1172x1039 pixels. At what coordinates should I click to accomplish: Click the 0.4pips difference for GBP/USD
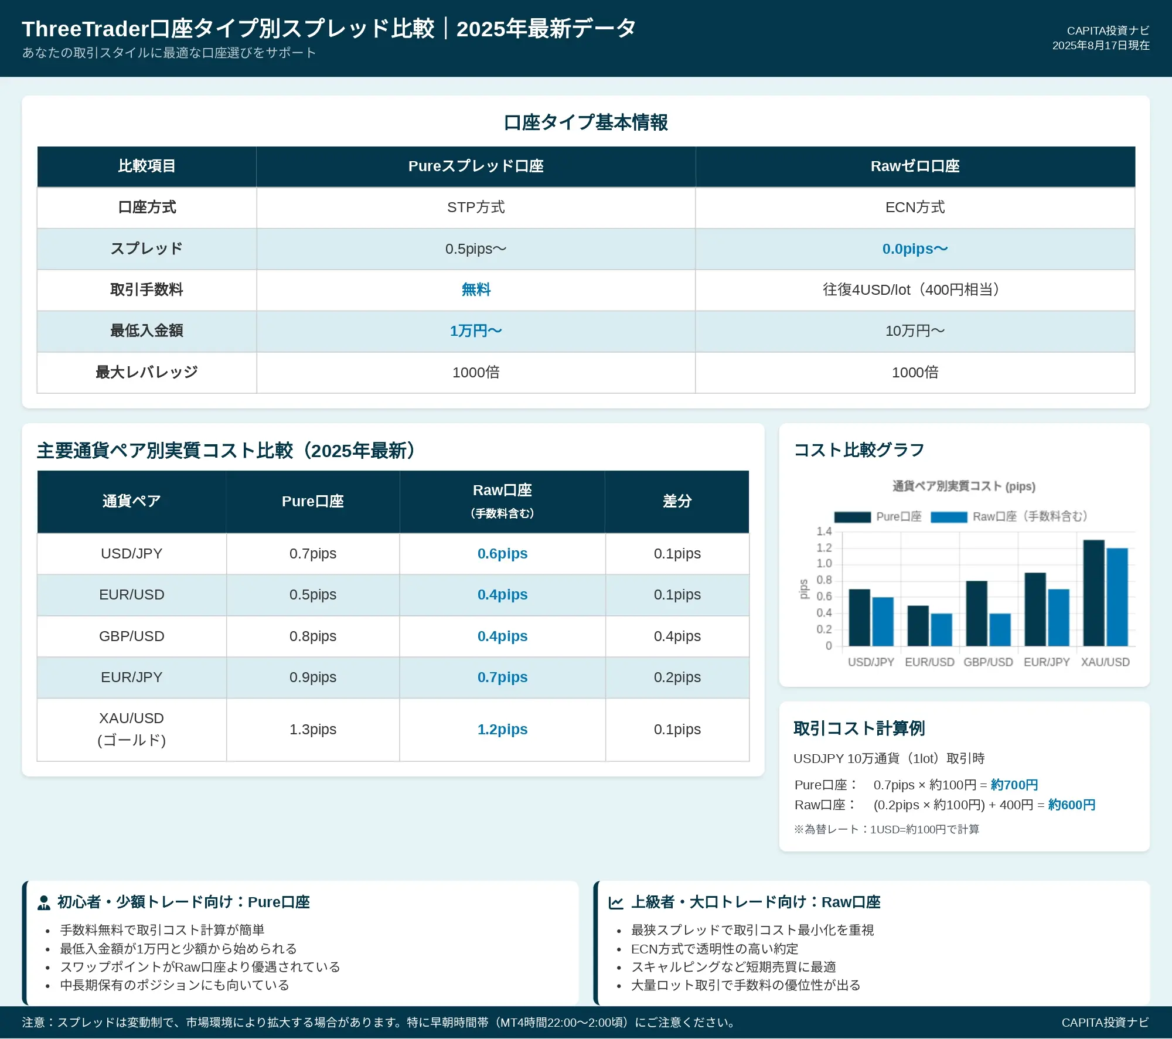pos(677,636)
